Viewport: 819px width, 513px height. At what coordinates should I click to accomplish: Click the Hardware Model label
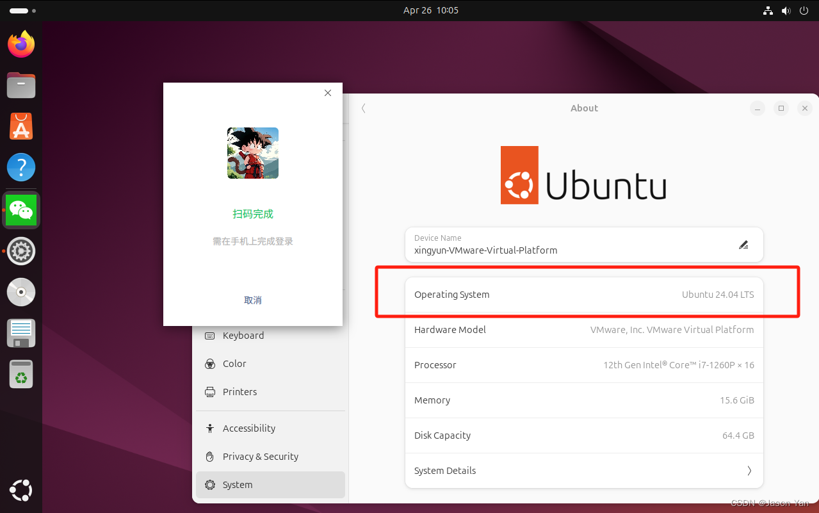(450, 330)
